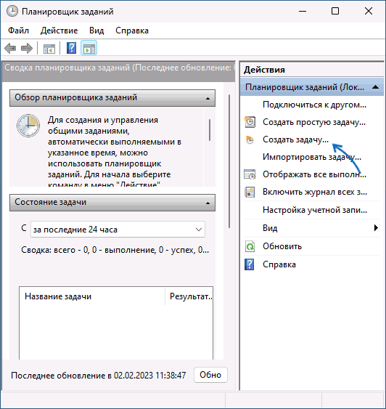Click the Включить журнал icon
The width and height of the screenshot is (386, 409).
[250, 192]
